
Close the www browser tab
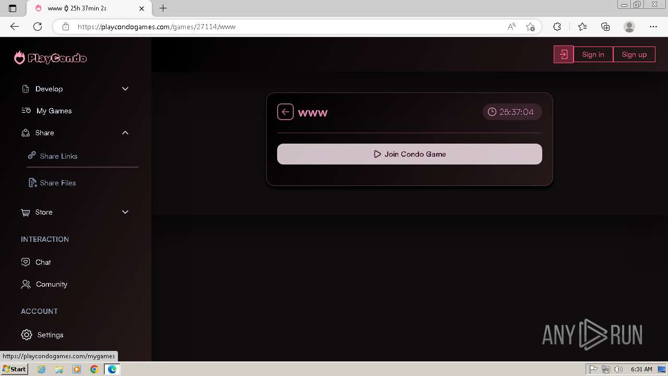point(141,8)
